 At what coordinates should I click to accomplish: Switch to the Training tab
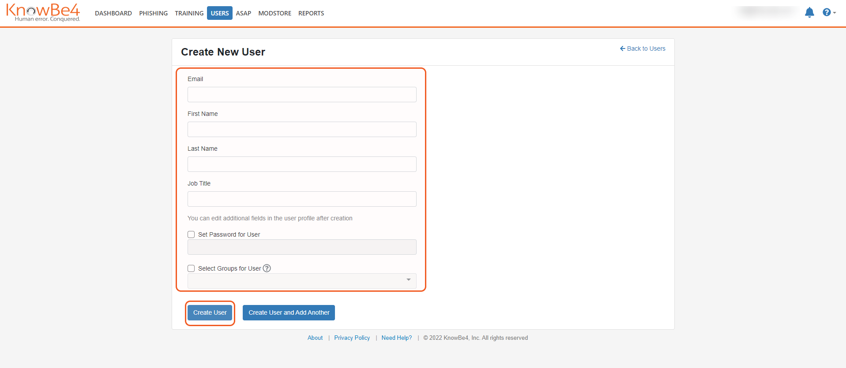coord(189,13)
